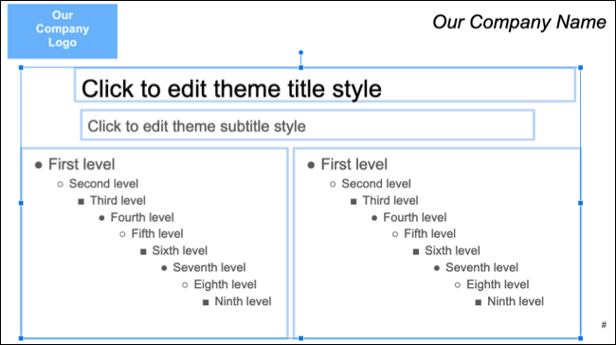Click the bottom-right selection resize handle
616x345 pixels.
pos(581,338)
